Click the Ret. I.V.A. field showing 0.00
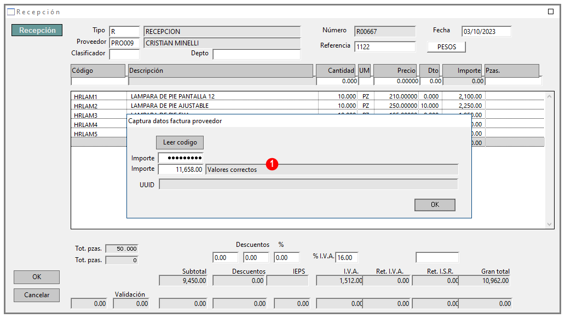 (x=387, y=281)
